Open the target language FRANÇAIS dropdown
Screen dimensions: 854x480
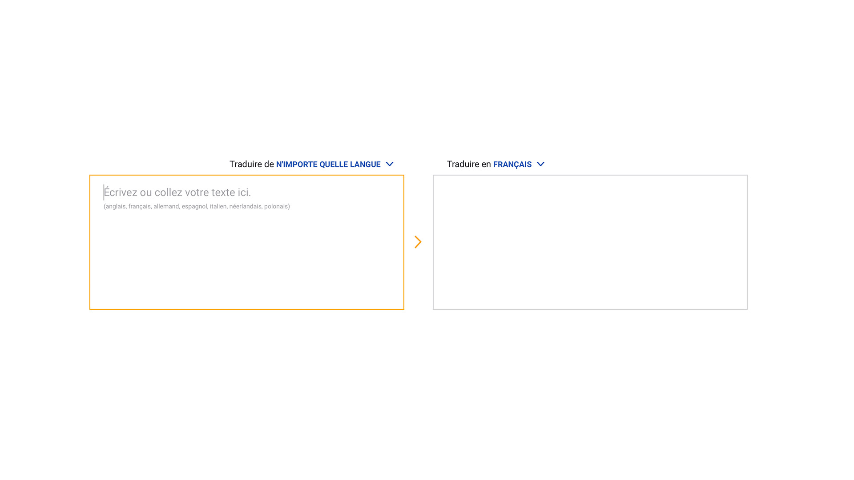[x=512, y=164]
